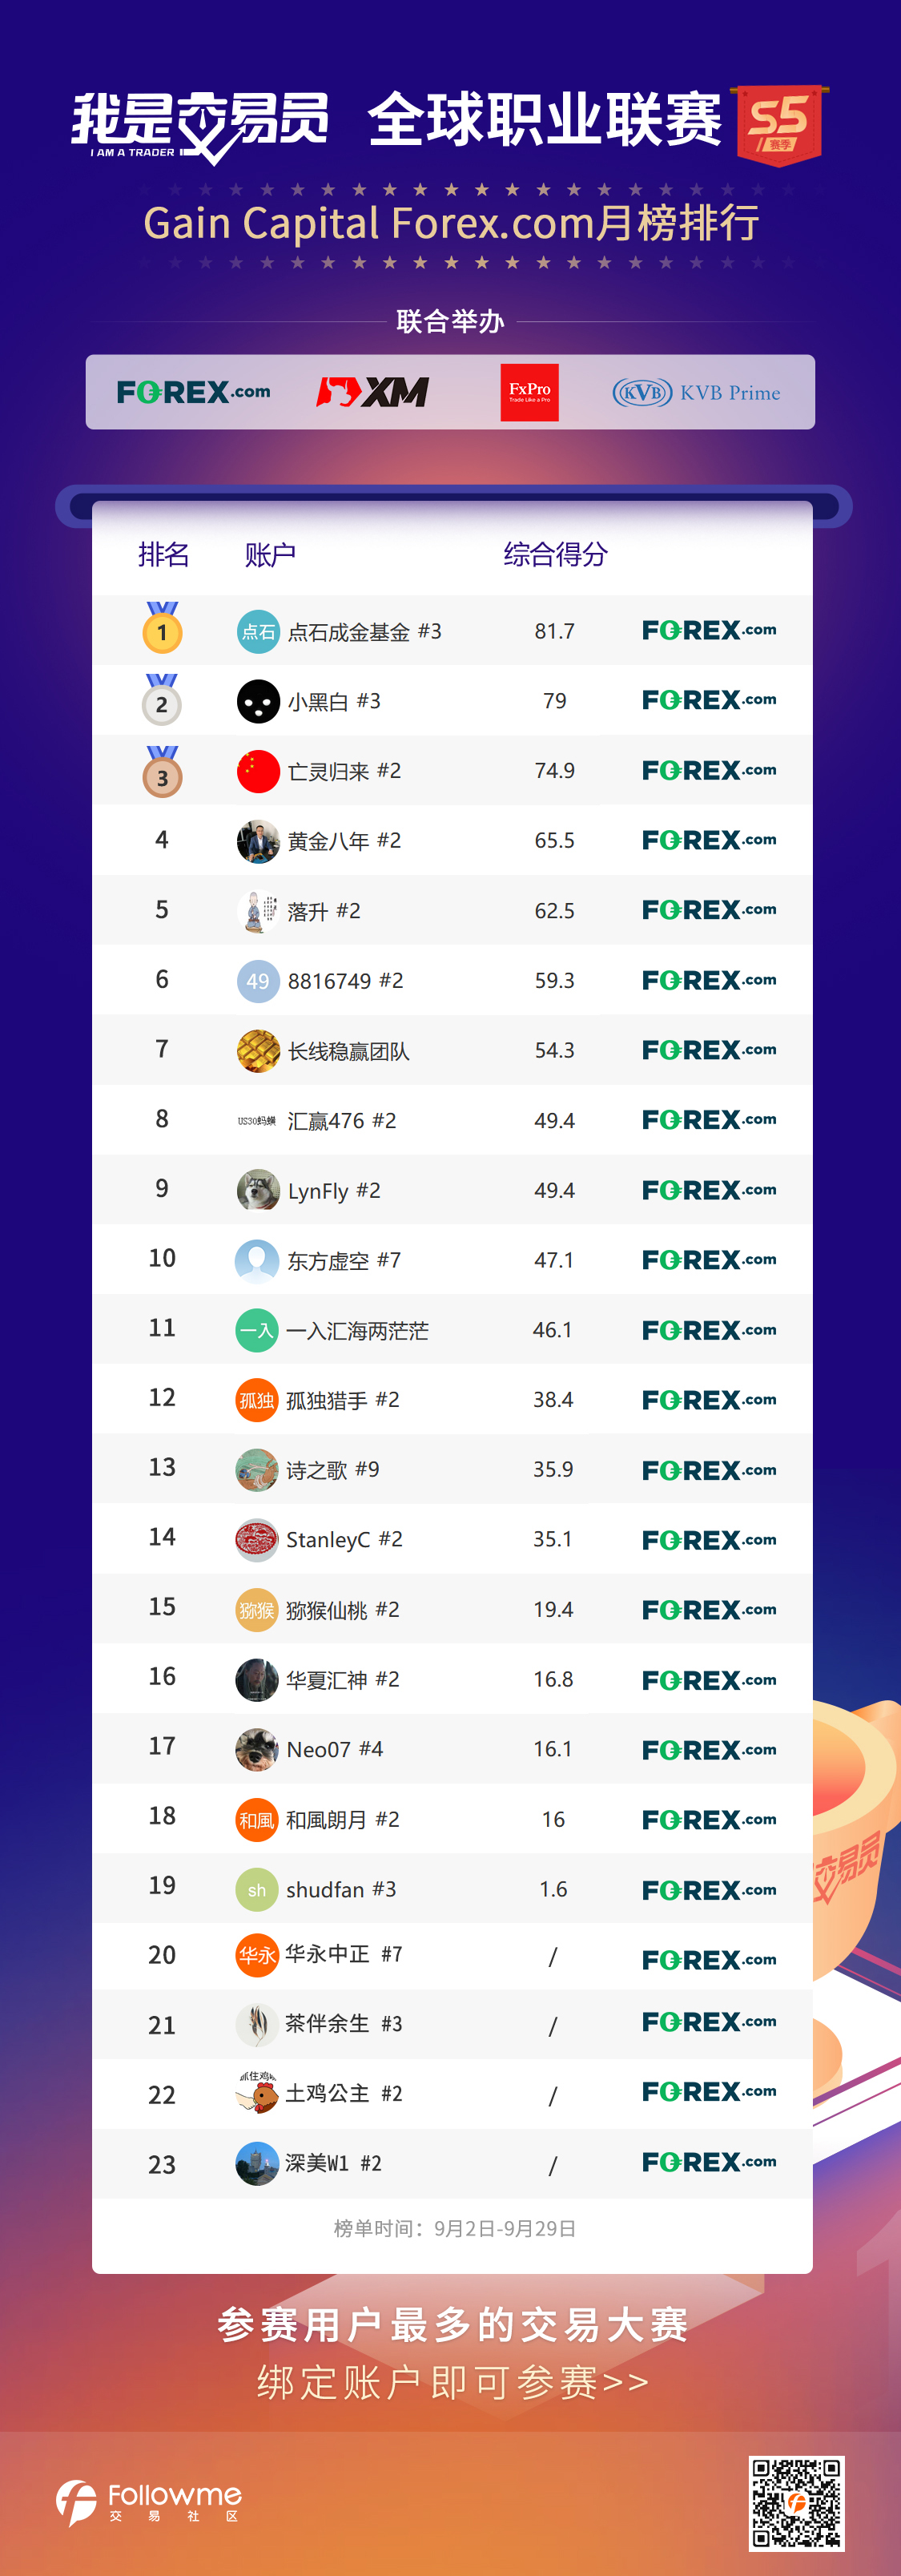The width and height of the screenshot is (901, 2576).
Task: Select the 8816749 #2 account name
Action: 345,981
